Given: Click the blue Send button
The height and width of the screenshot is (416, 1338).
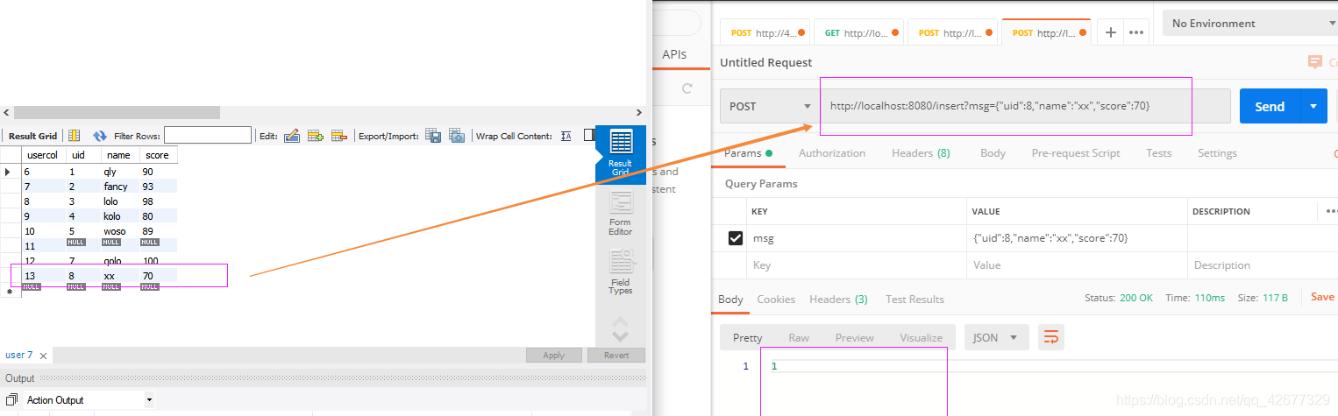Looking at the screenshot, I should coord(1270,106).
